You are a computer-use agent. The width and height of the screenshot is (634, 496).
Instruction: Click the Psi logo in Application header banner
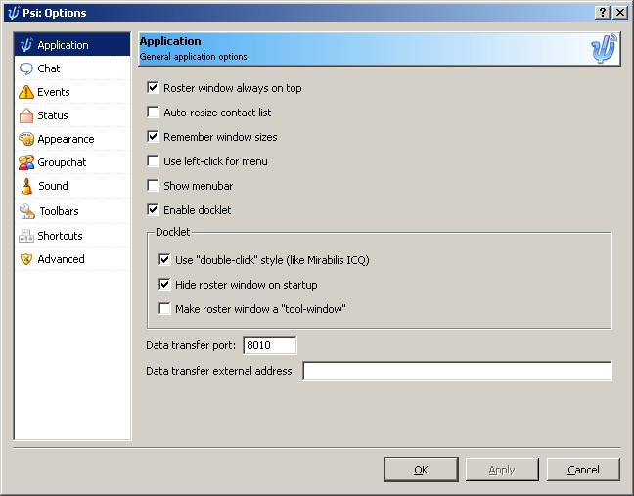point(604,49)
